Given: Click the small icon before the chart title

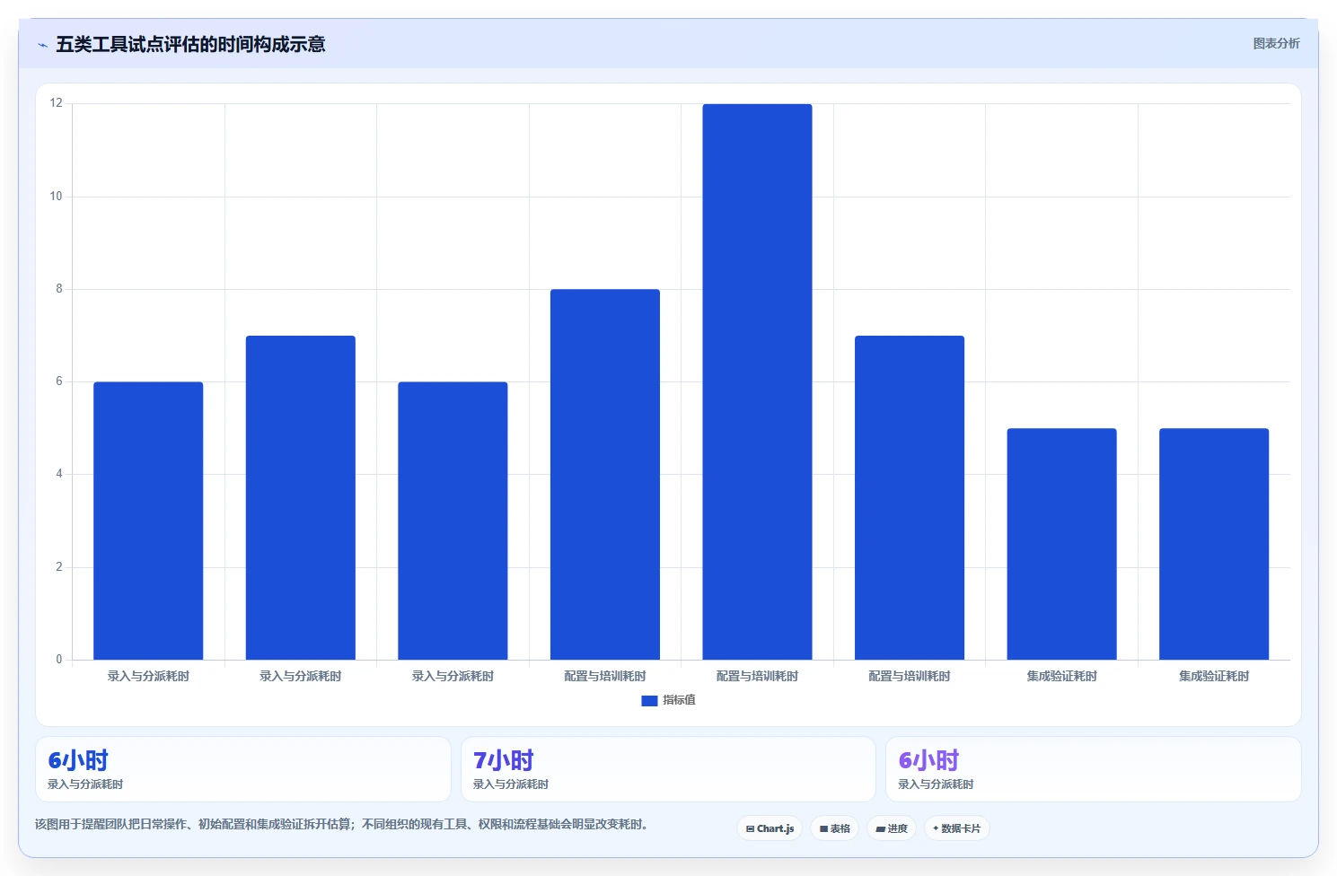Looking at the screenshot, I should point(42,45).
